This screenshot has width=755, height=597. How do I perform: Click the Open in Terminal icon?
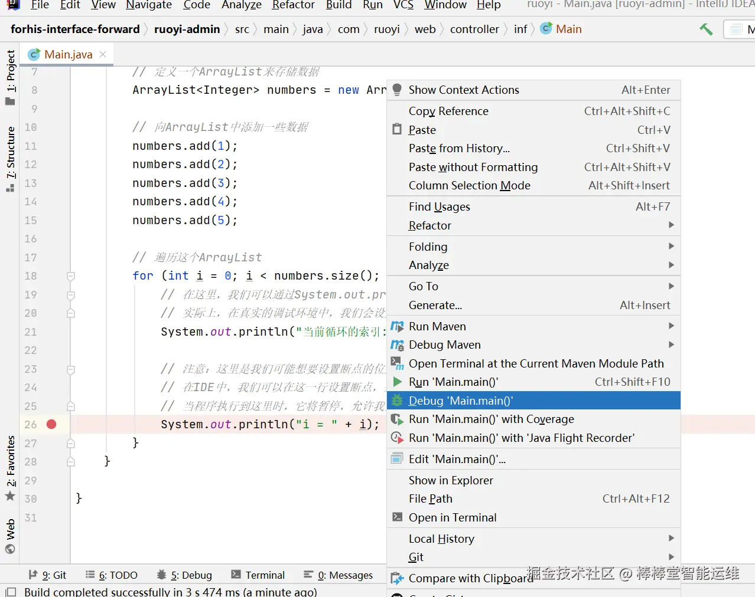tap(398, 517)
